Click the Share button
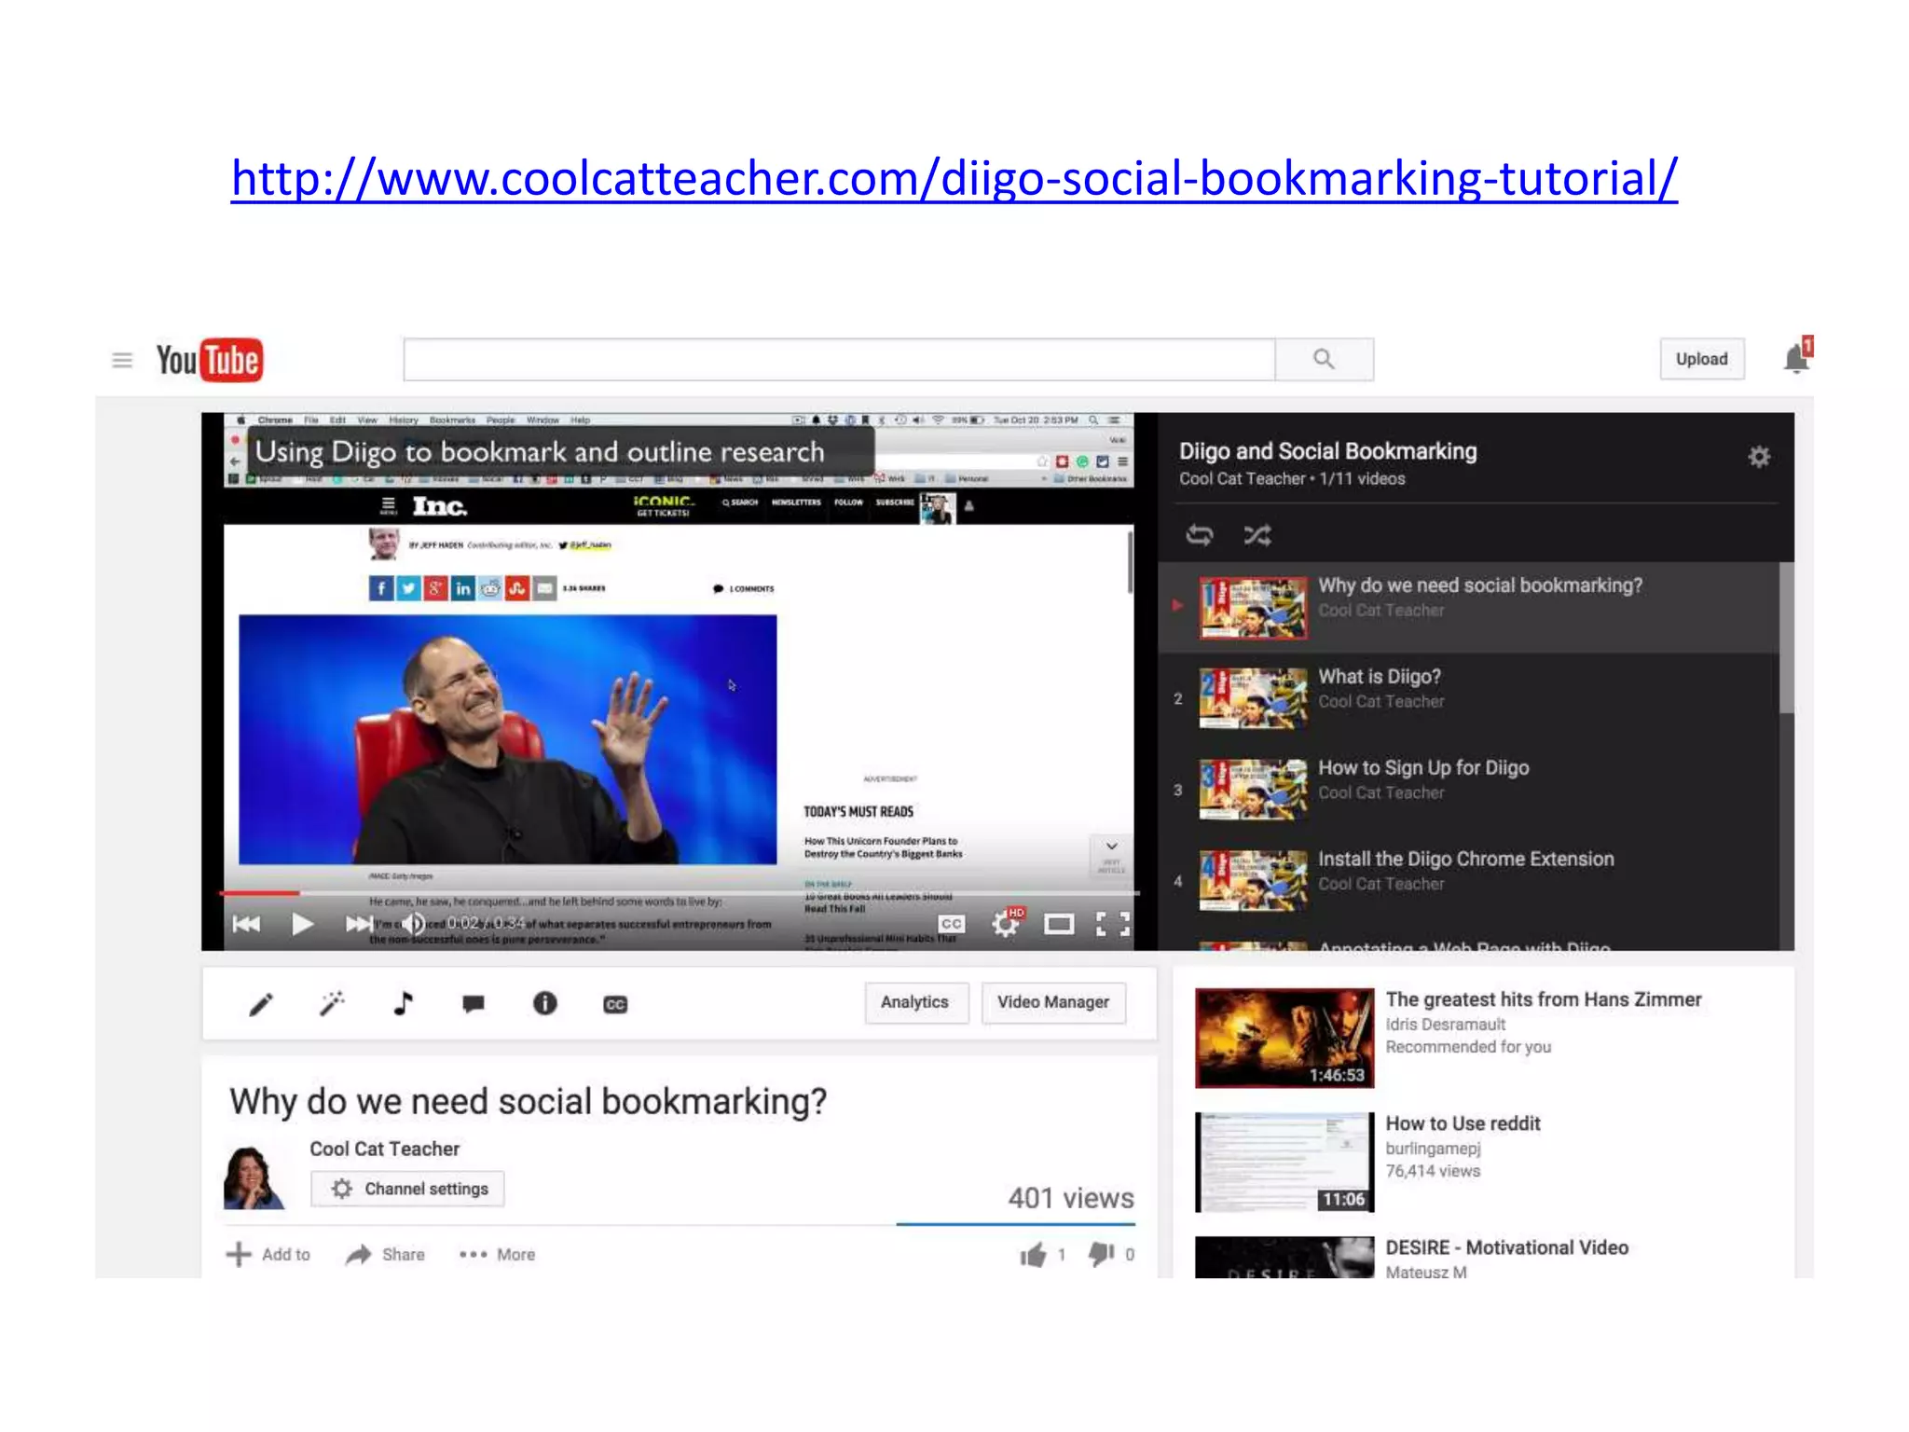Image resolution: width=1909 pixels, height=1432 pixels. [385, 1255]
